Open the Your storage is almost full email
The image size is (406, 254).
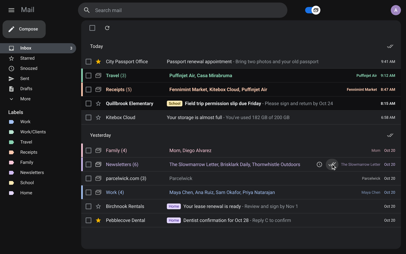point(241,117)
